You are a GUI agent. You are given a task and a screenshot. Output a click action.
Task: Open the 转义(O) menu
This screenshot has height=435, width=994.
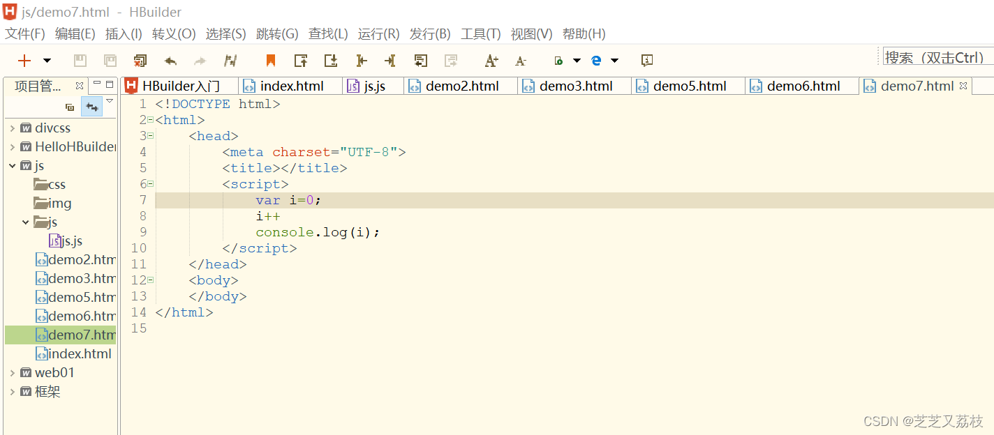pyautogui.click(x=174, y=33)
